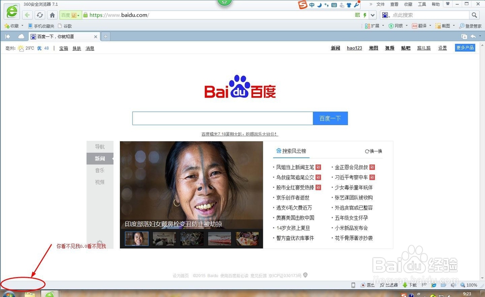Focus the 点此搜索 search box
485x297 pixels.
(430, 15)
